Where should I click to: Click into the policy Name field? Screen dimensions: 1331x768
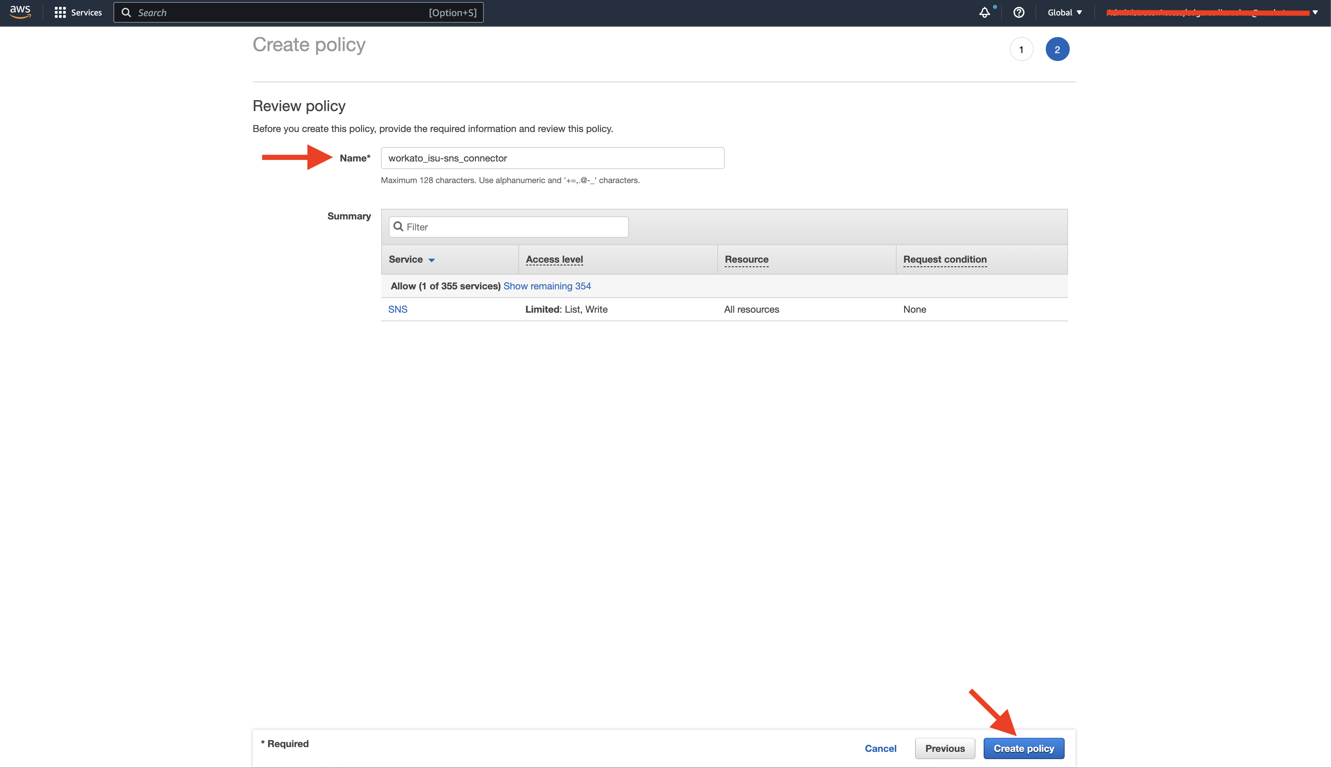pyautogui.click(x=552, y=158)
